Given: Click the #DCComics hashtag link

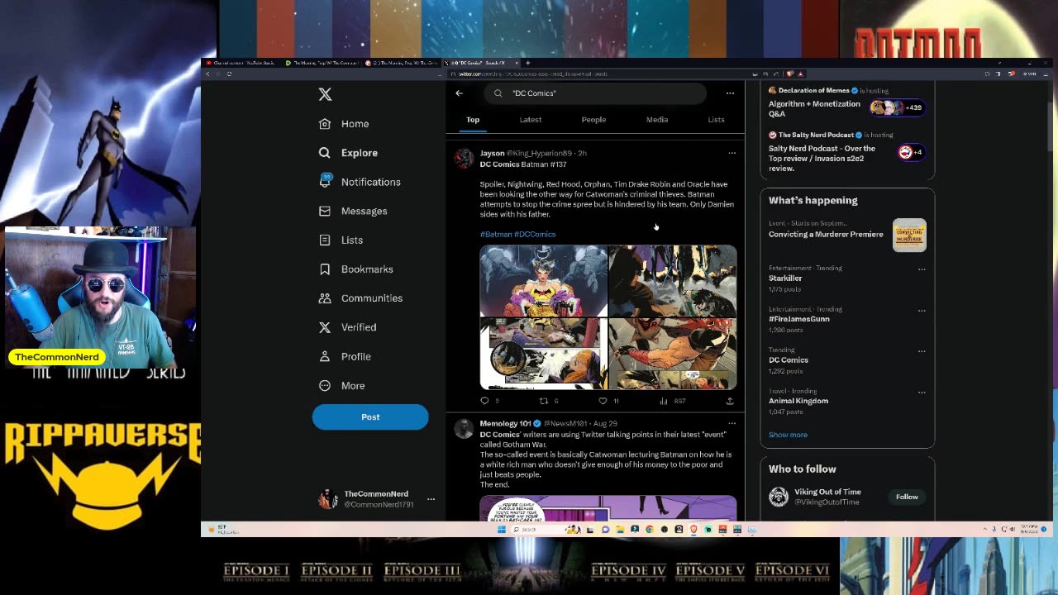Looking at the screenshot, I should coord(535,234).
